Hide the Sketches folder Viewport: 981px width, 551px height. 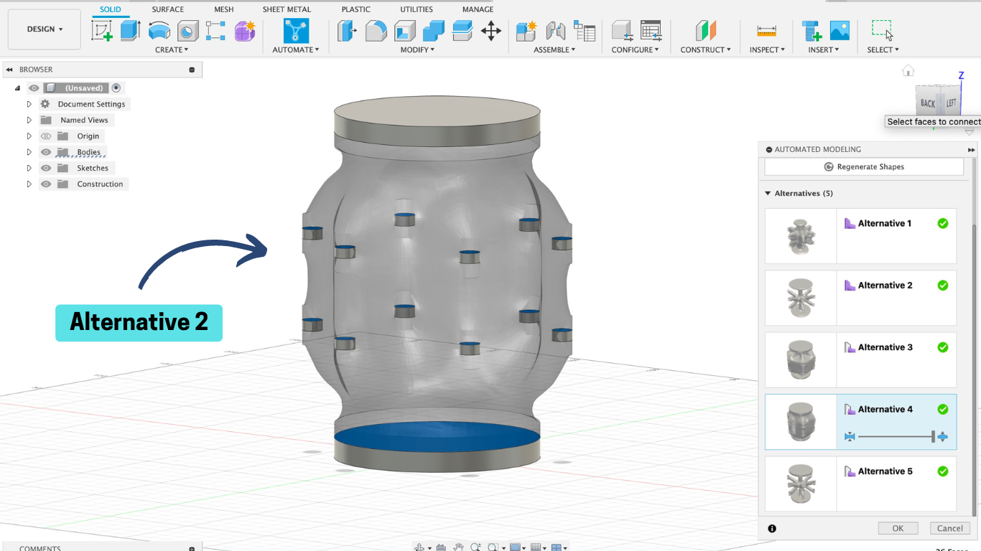pos(46,168)
